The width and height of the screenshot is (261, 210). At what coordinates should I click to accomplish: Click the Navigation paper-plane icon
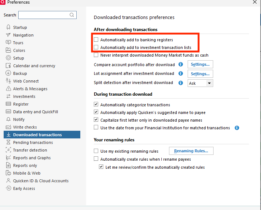pos(8,35)
